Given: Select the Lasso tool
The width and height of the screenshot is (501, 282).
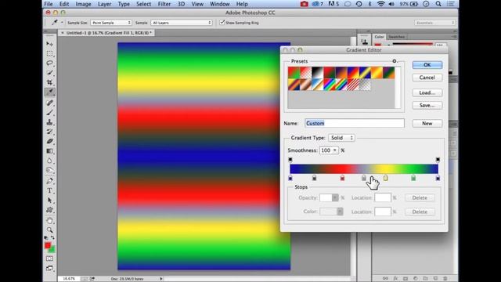Looking at the screenshot, I should click(x=49, y=63).
